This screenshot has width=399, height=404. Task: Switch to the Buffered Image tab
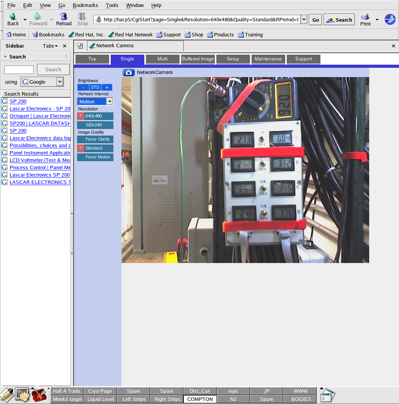point(198,59)
